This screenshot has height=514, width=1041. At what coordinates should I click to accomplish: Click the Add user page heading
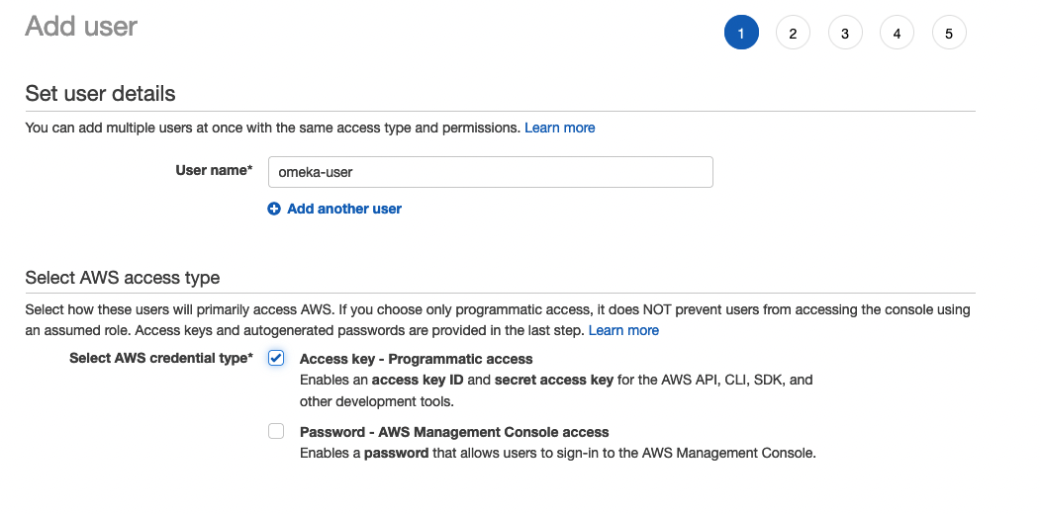tap(81, 27)
